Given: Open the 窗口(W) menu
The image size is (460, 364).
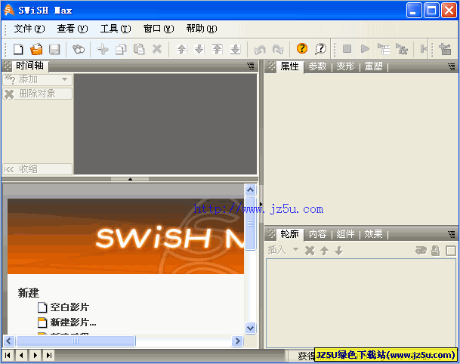Looking at the screenshot, I should [x=159, y=29].
